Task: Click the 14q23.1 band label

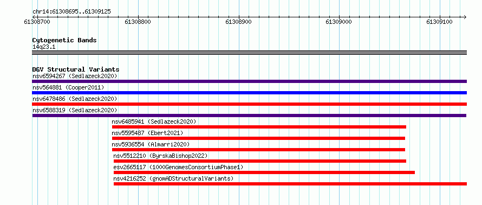Action: [x=44, y=47]
